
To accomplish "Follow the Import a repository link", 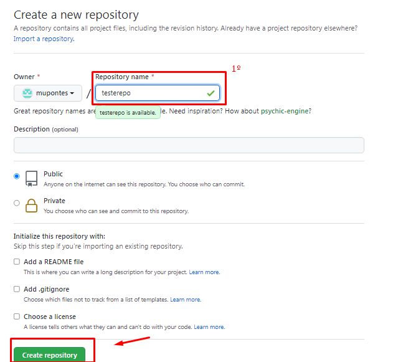I will (x=44, y=39).
